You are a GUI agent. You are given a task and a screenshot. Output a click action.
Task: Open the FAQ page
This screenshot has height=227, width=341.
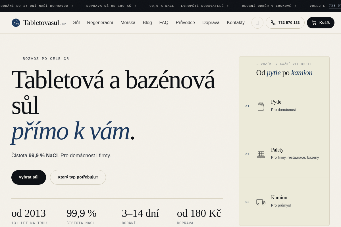pos(164,23)
